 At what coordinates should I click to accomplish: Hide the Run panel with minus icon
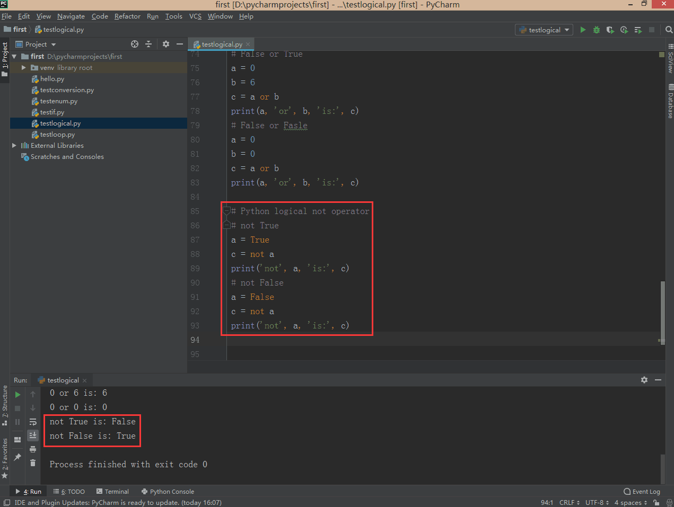click(658, 380)
